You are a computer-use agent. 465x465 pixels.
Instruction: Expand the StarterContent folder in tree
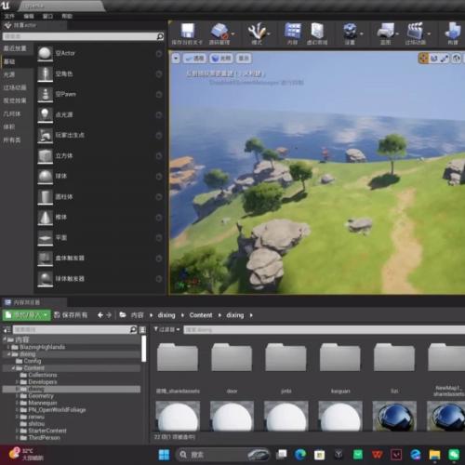[x=17, y=431]
